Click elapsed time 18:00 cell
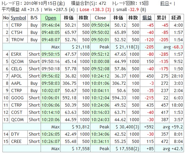The width and height of the screenshot is (185, 154). click(177, 105)
